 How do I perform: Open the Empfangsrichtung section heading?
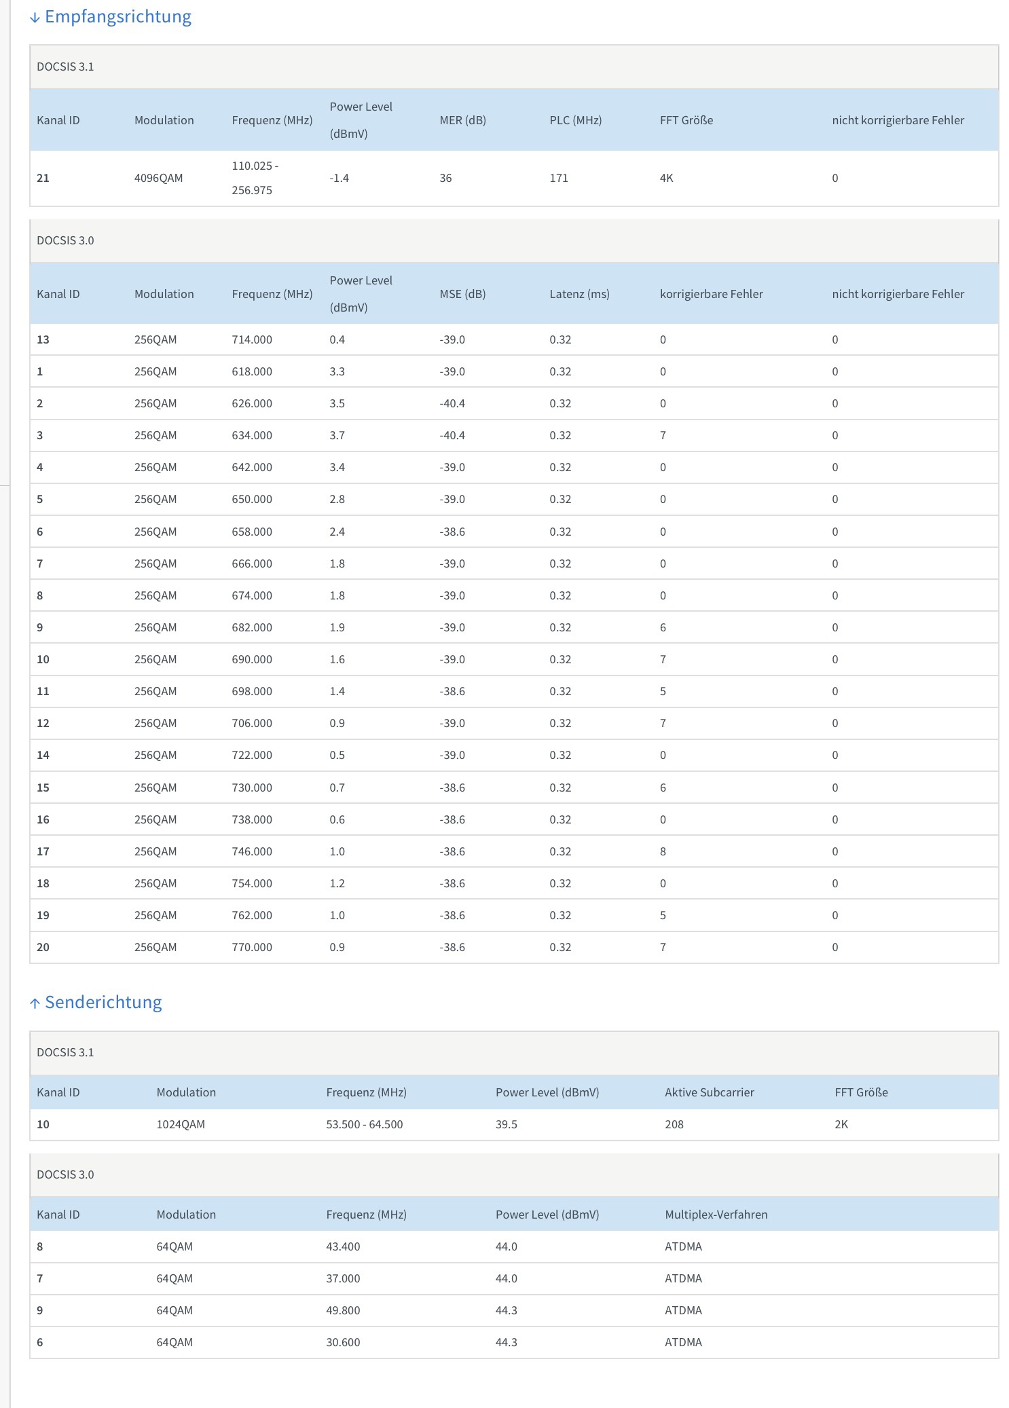point(118,17)
